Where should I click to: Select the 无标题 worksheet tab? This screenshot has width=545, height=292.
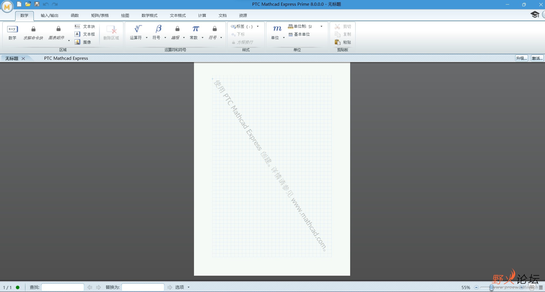(12, 58)
